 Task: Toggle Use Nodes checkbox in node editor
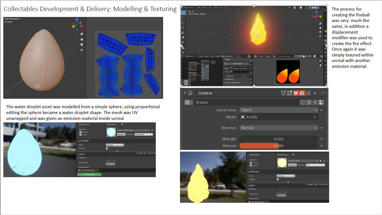[x=223, y=56]
